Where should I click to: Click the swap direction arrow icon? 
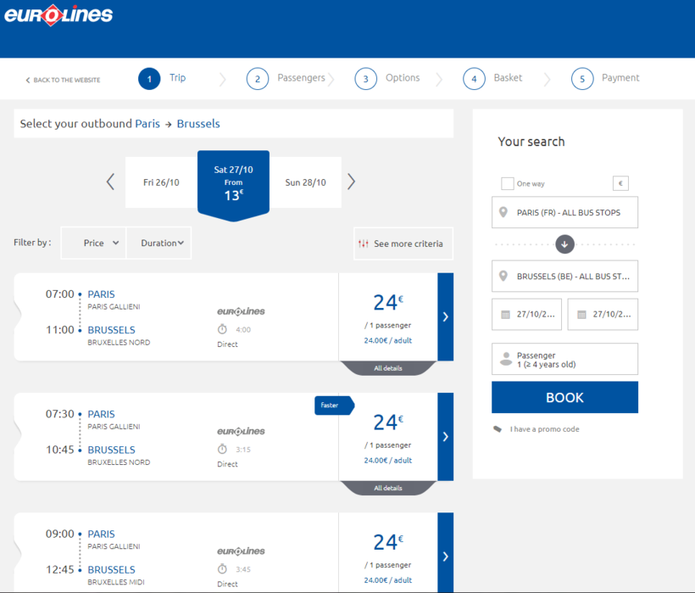point(564,244)
